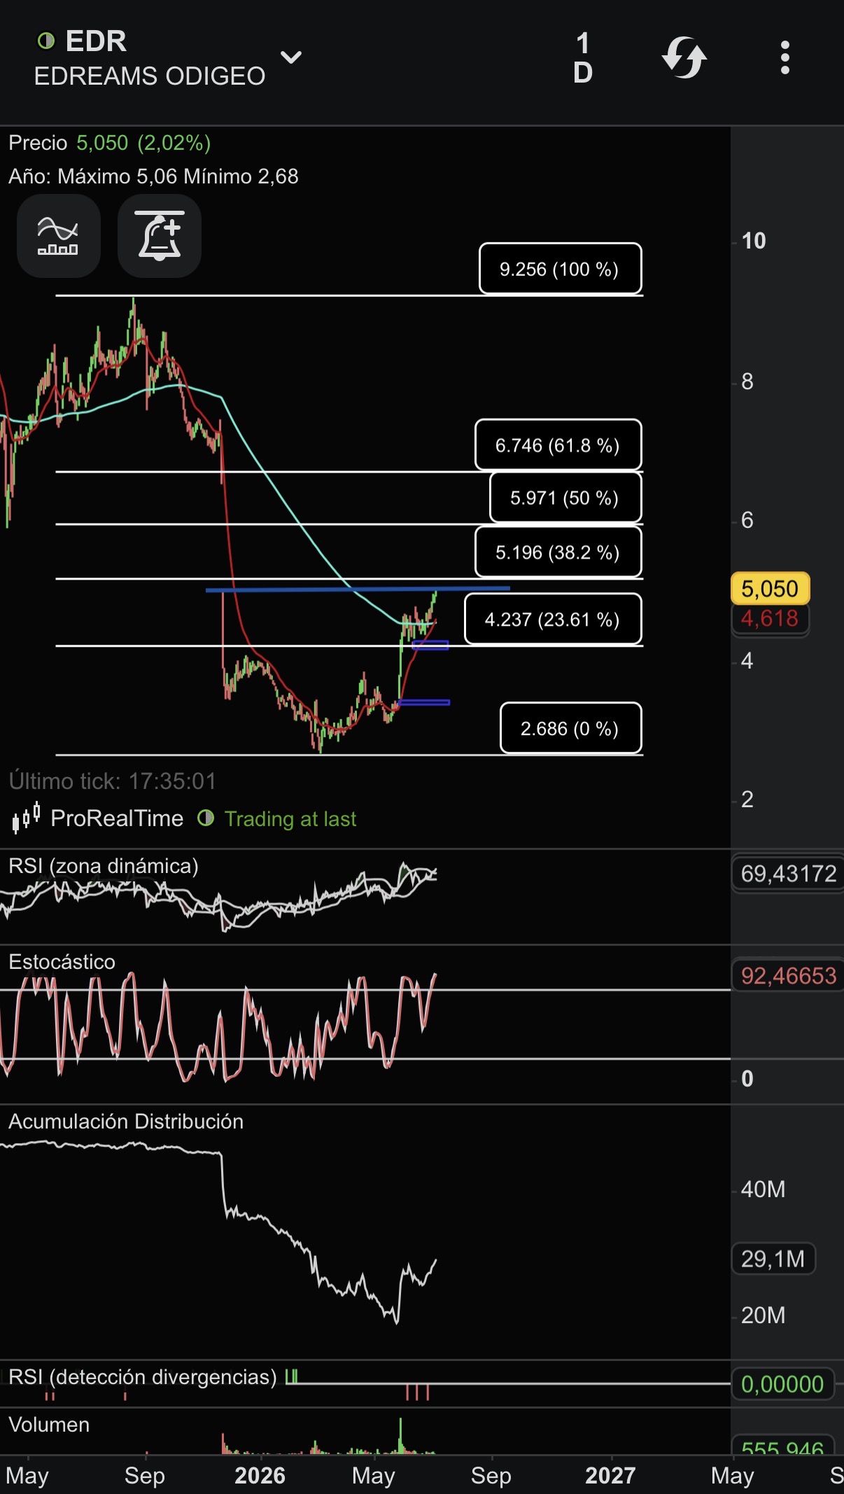The width and height of the screenshot is (844, 1494).
Task: Tap Último tick: 17:35:01 text
Action: pos(113,781)
